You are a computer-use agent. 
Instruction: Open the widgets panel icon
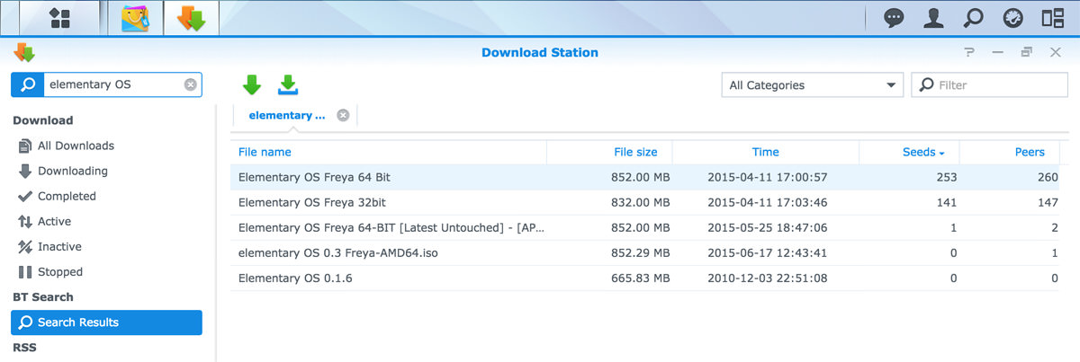pyautogui.click(x=1052, y=18)
